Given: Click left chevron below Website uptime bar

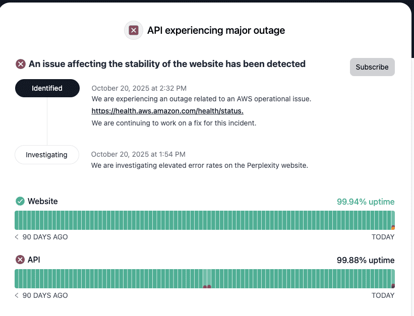Looking at the screenshot, I should tap(17, 237).
